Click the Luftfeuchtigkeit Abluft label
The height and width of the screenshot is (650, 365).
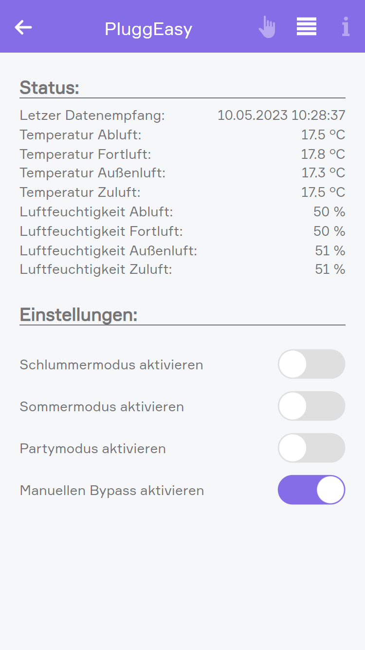96,212
